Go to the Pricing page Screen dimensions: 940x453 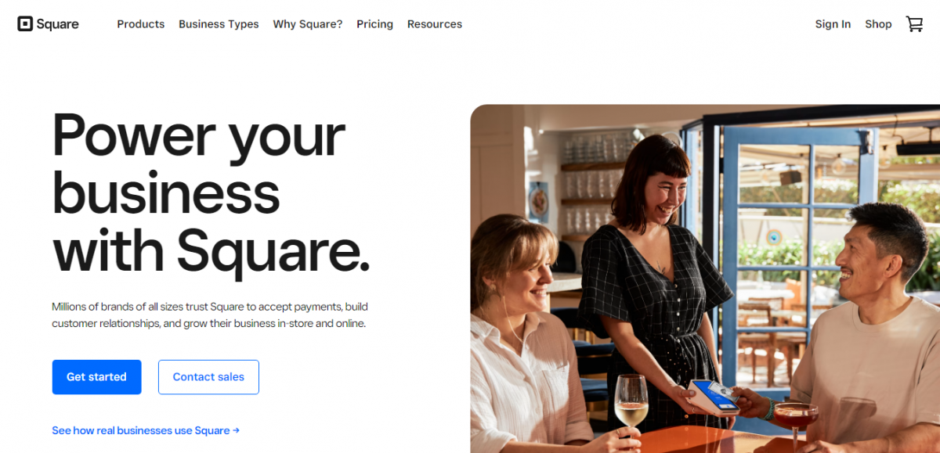click(374, 24)
